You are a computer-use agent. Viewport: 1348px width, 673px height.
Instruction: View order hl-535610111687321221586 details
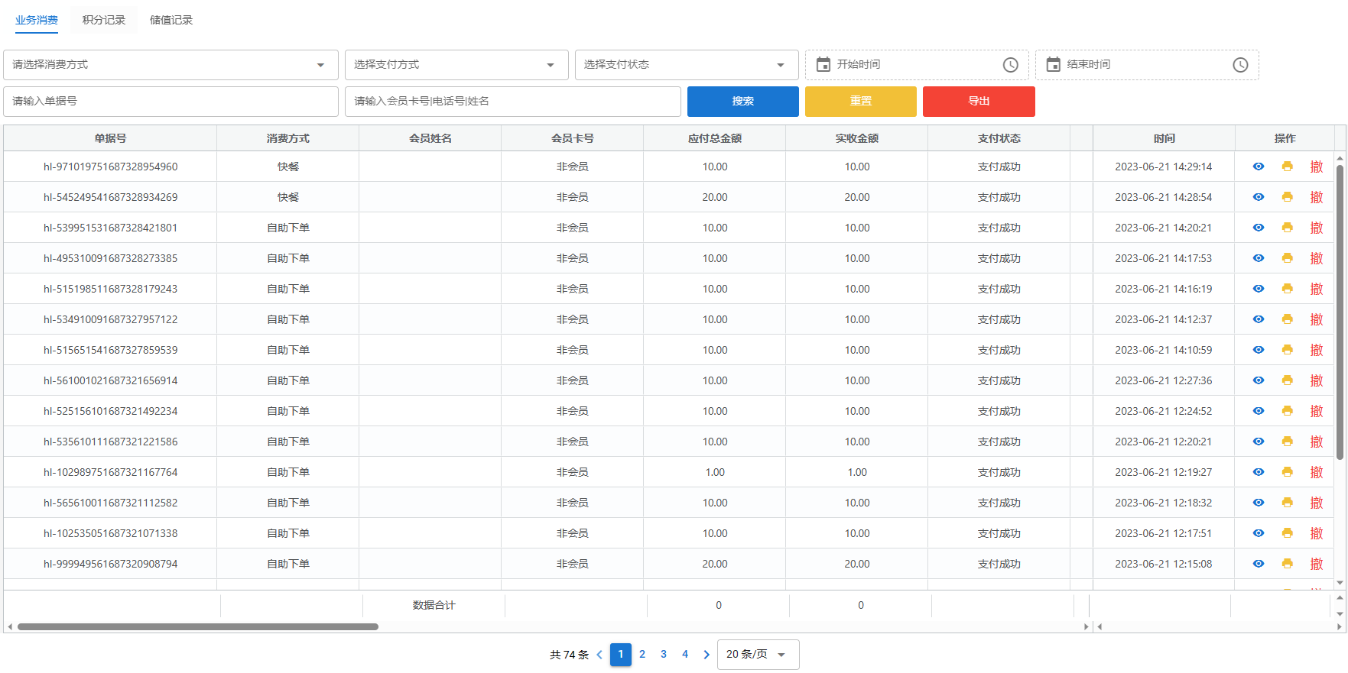click(x=1258, y=442)
